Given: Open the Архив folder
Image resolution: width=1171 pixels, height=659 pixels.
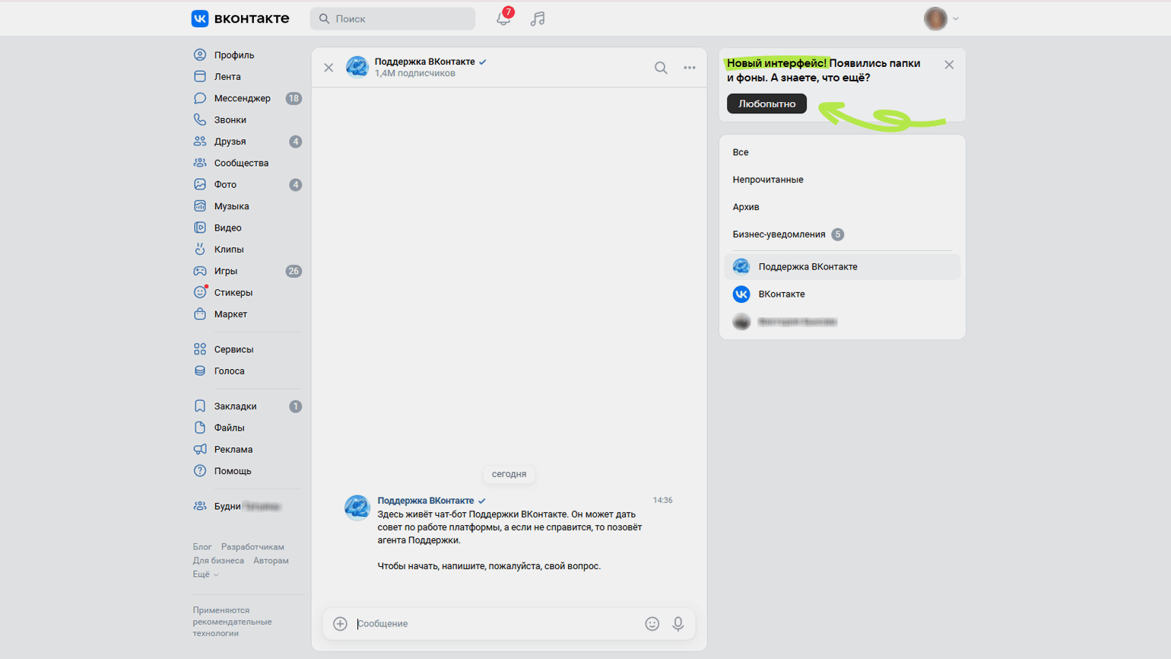Looking at the screenshot, I should click(x=745, y=207).
